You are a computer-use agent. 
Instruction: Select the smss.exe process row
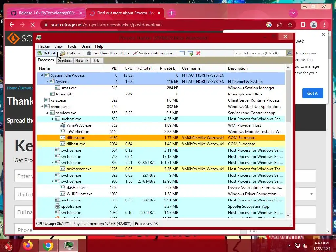tap(161, 88)
